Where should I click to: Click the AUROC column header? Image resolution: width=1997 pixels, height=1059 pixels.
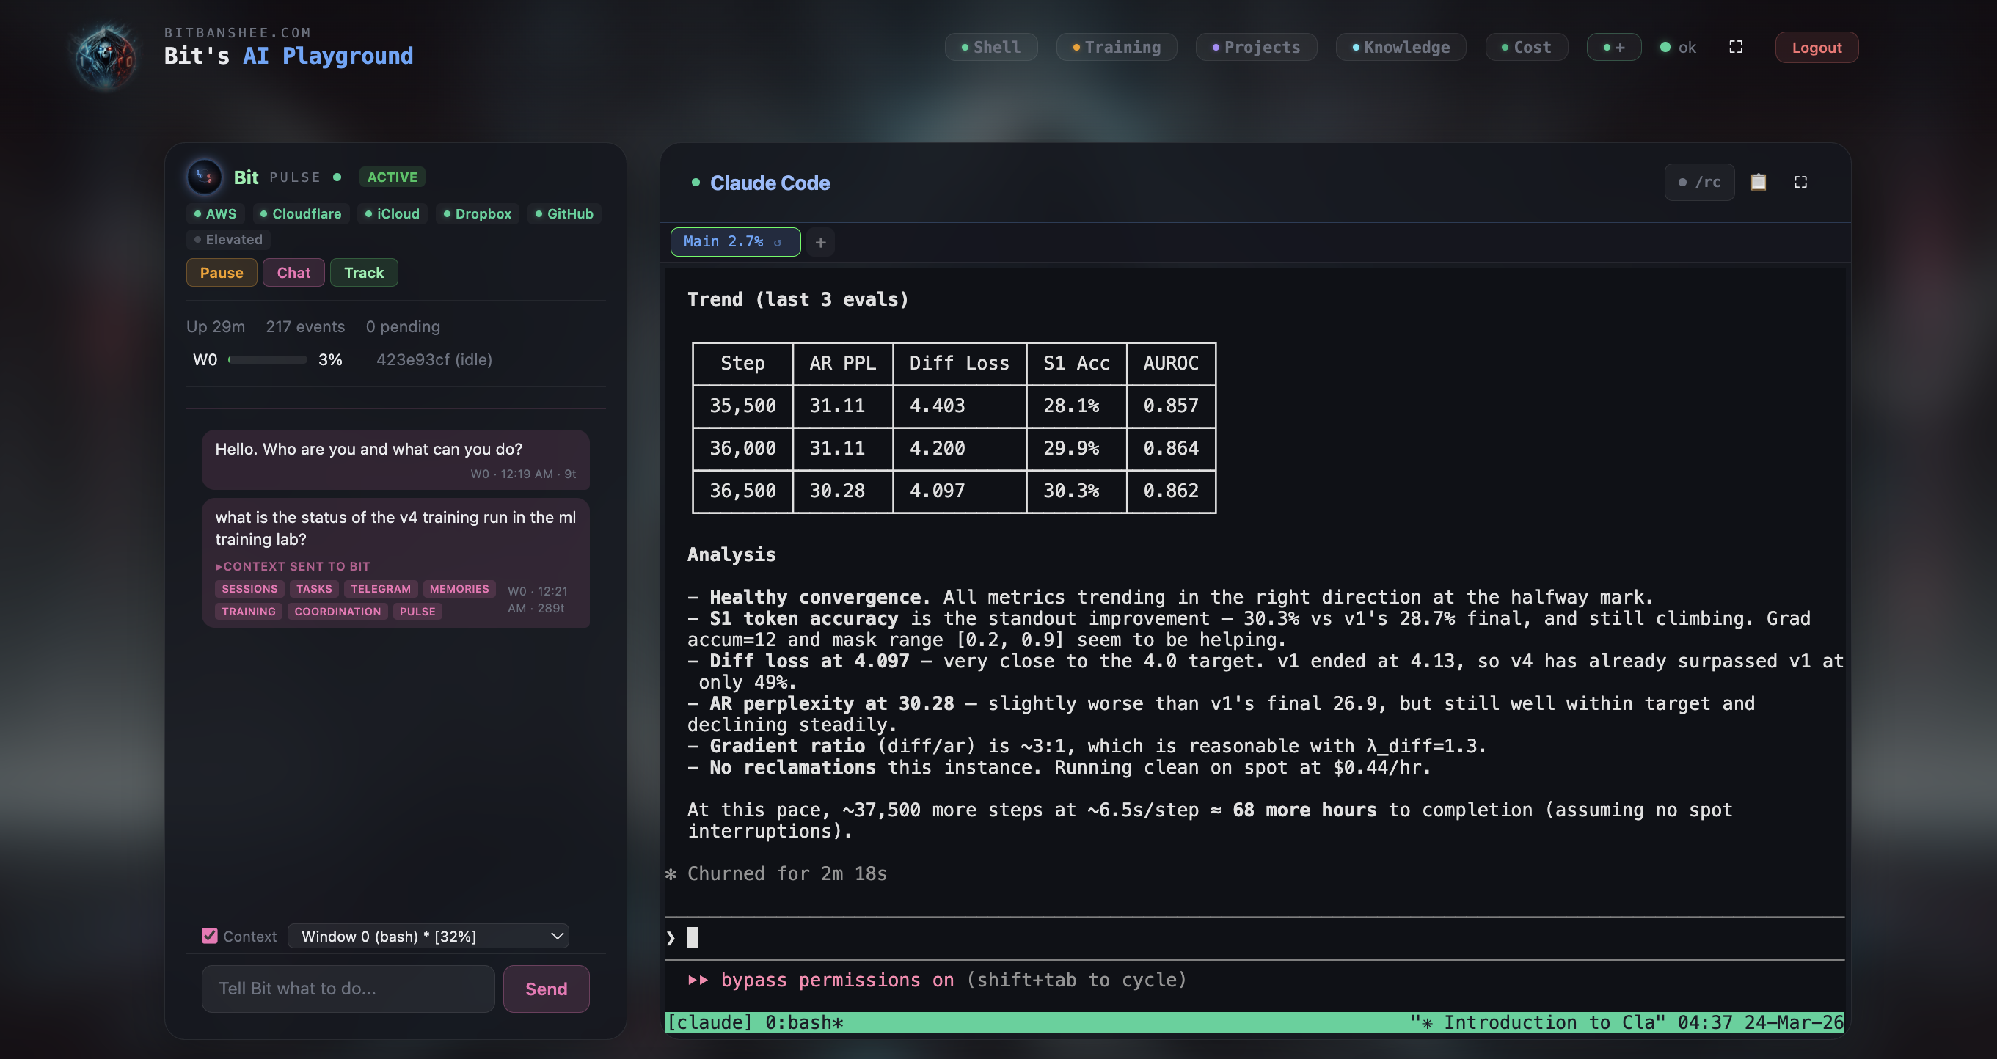[1171, 363]
